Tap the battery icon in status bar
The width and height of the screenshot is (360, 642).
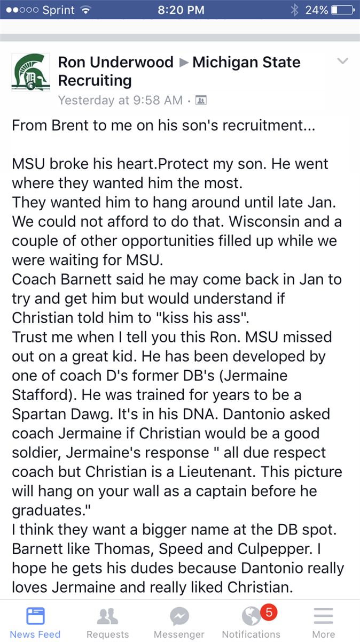pos(342,10)
